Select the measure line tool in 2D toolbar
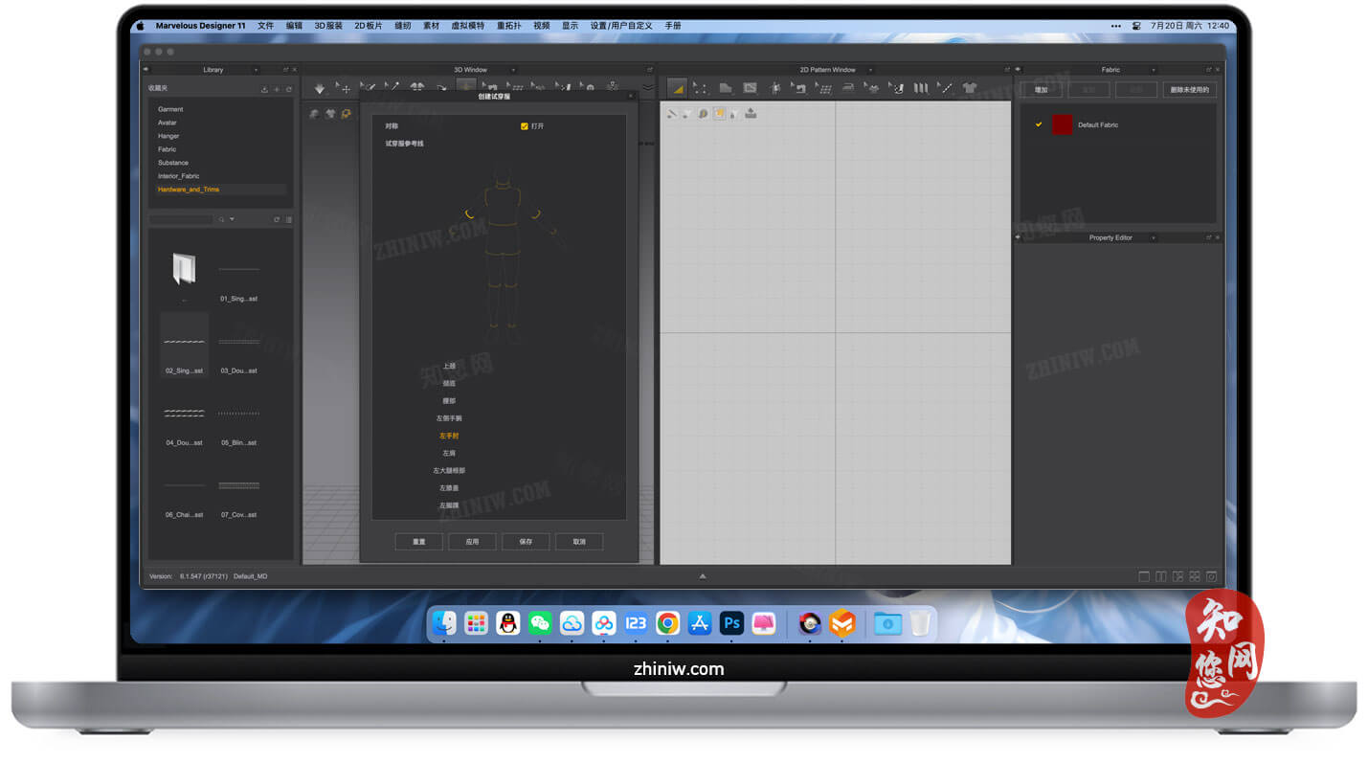 [946, 88]
